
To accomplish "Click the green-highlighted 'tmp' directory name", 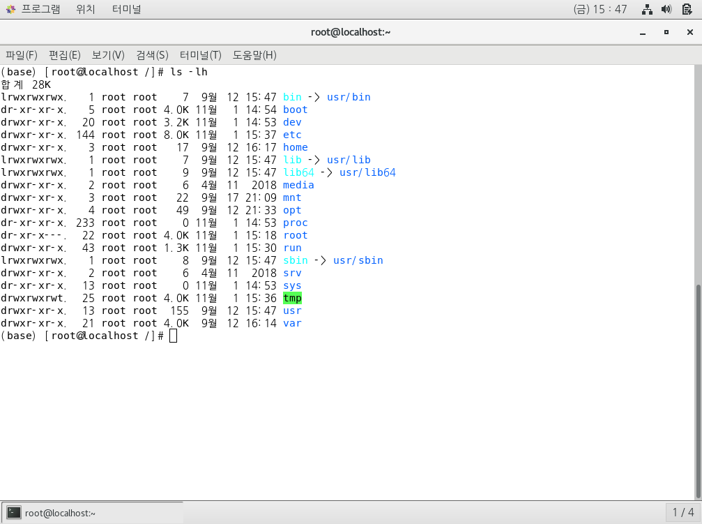I will tap(292, 298).
